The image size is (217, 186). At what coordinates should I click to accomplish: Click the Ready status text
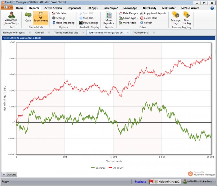(x=5, y=182)
